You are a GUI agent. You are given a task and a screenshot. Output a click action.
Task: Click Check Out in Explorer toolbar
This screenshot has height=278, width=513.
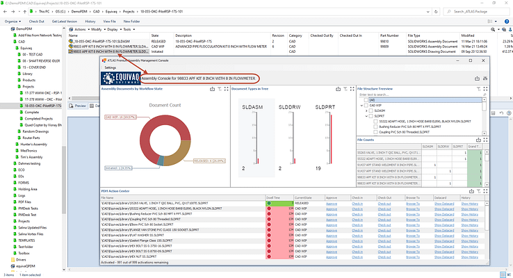click(x=36, y=22)
